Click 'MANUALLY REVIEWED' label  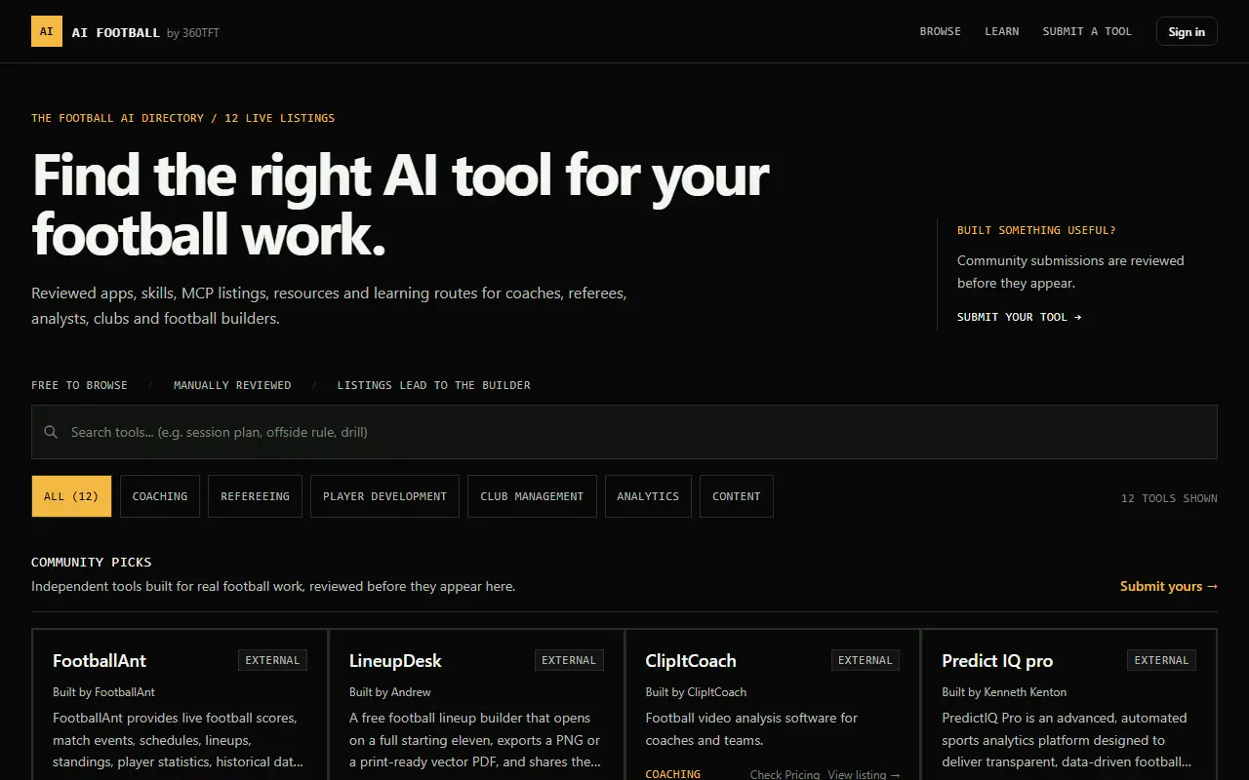pyautogui.click(x=232, y=385)
